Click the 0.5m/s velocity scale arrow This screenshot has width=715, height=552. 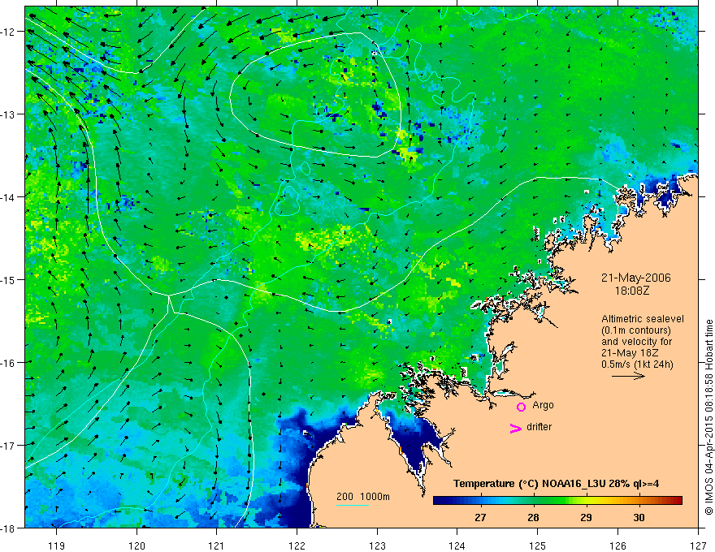click(x=628, y=376)
